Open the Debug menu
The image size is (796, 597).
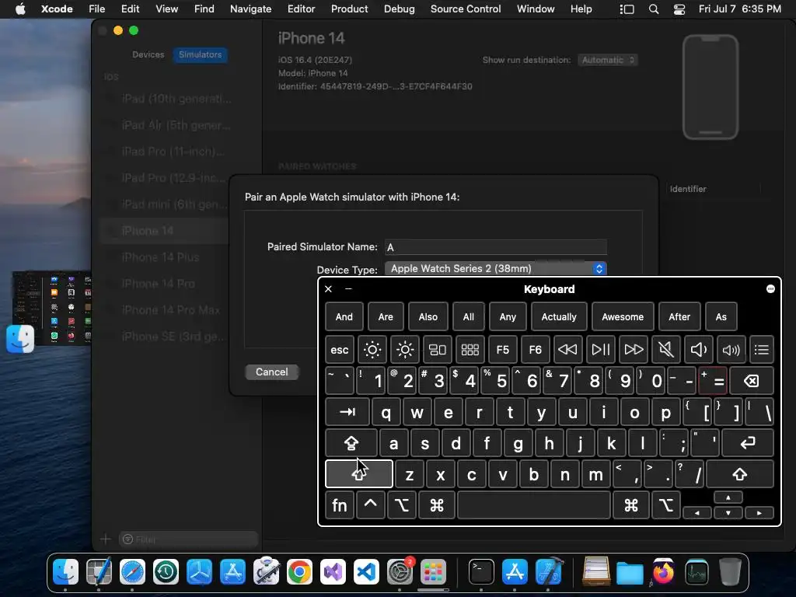(399, 9)
